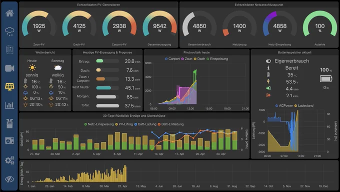Click the battery info status icon

[268, 68]
